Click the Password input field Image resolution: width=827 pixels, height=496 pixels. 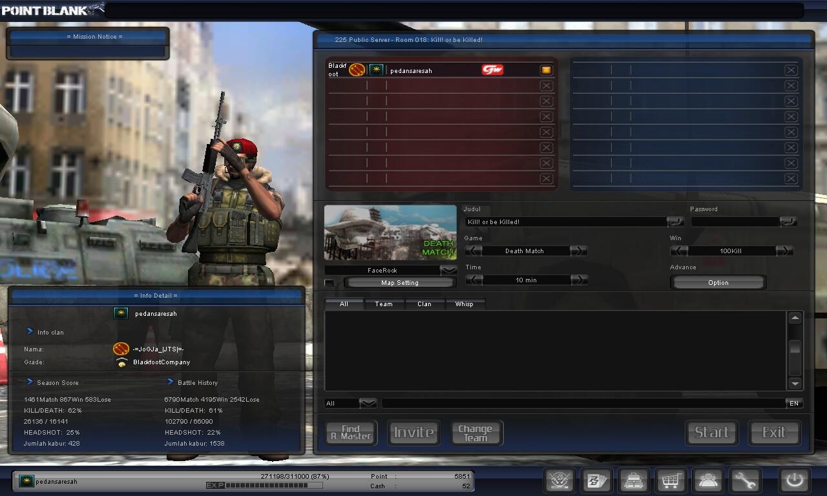[735, 222]
